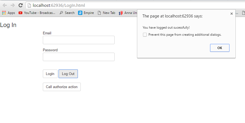The width and height of the screenshot is (245, 123).
Task: Click the address bar URL
Action: [61, 5]
